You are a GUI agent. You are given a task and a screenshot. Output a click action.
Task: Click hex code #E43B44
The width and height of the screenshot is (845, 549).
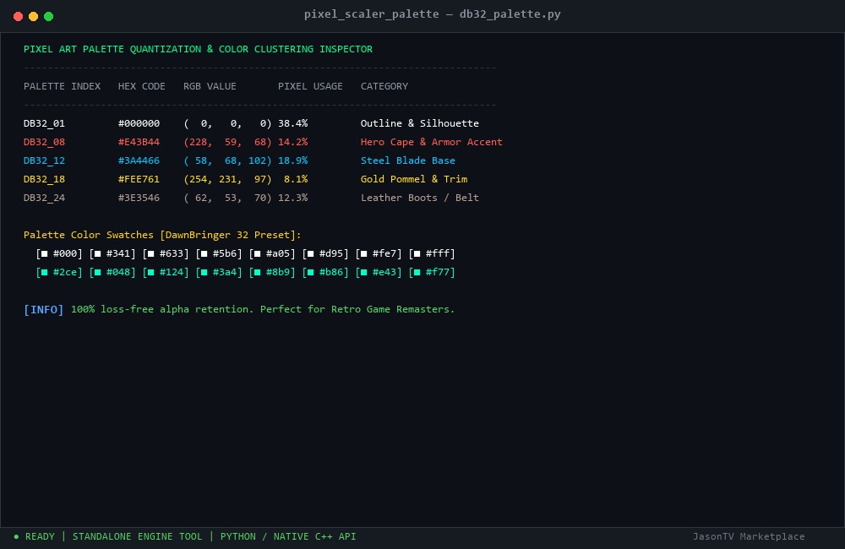coord(139,142)
